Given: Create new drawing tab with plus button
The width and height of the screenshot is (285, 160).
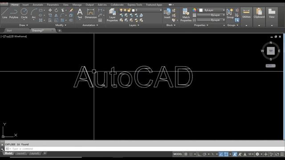Looking at the screenshot, I should [59, 31].
